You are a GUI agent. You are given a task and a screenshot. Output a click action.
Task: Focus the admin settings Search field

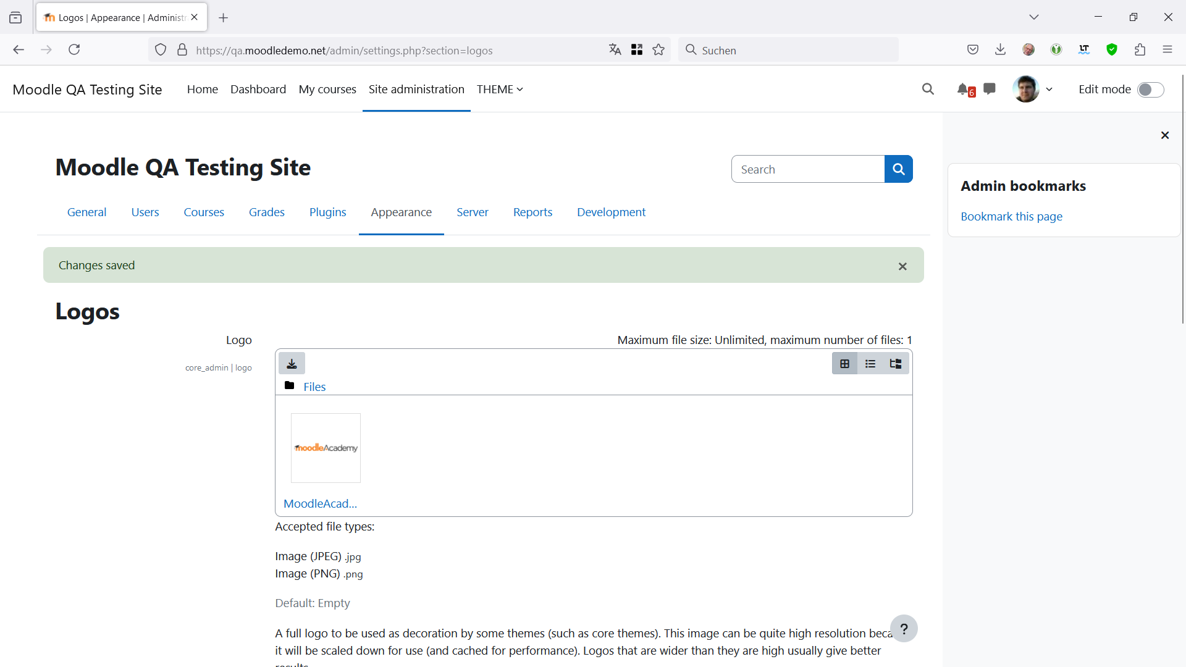tap(808, 169)
